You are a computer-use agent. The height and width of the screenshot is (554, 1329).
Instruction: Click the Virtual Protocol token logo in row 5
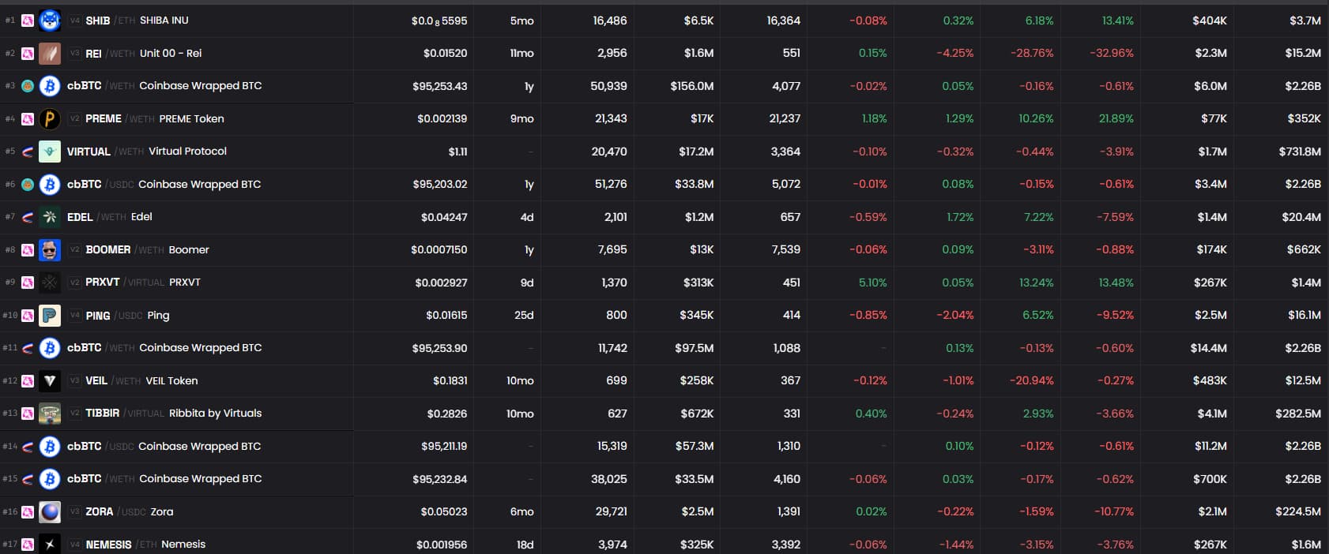pyautogui.click(x=50, y=152)
